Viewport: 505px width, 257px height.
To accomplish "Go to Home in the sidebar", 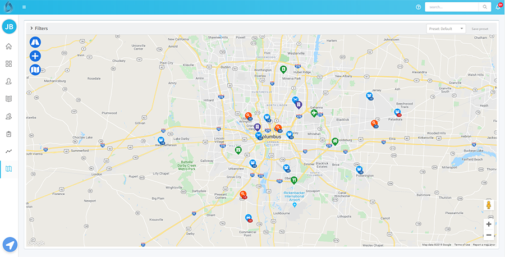I will coord(8,46).
